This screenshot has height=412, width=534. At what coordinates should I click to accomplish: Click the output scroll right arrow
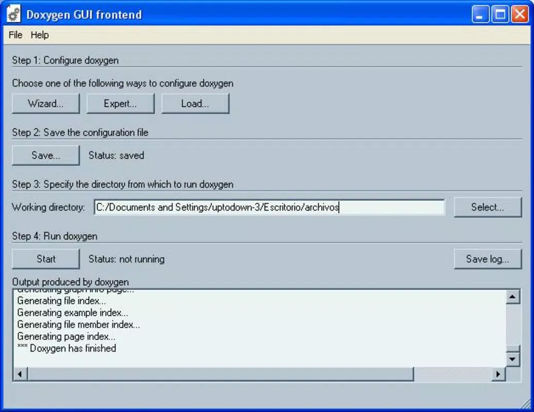(x=498, y=374)
